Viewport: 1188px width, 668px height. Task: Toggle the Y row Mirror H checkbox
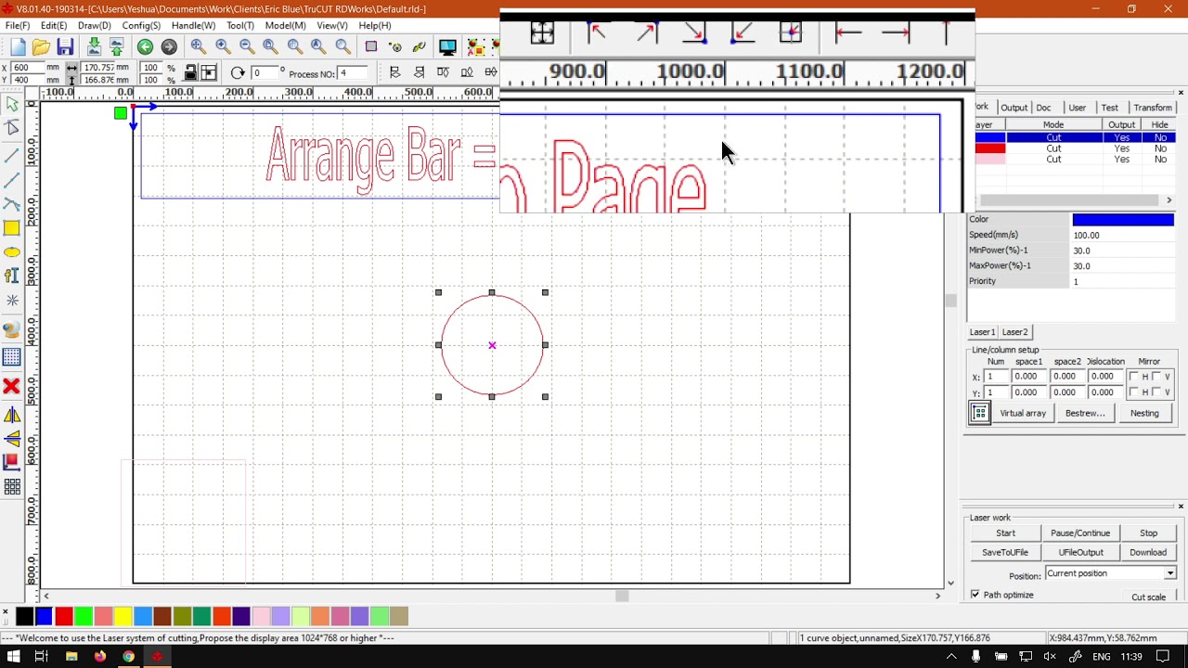coord(1133,392)
